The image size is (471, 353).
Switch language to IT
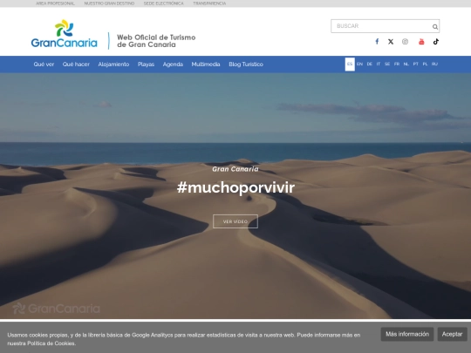click(379, 64)
